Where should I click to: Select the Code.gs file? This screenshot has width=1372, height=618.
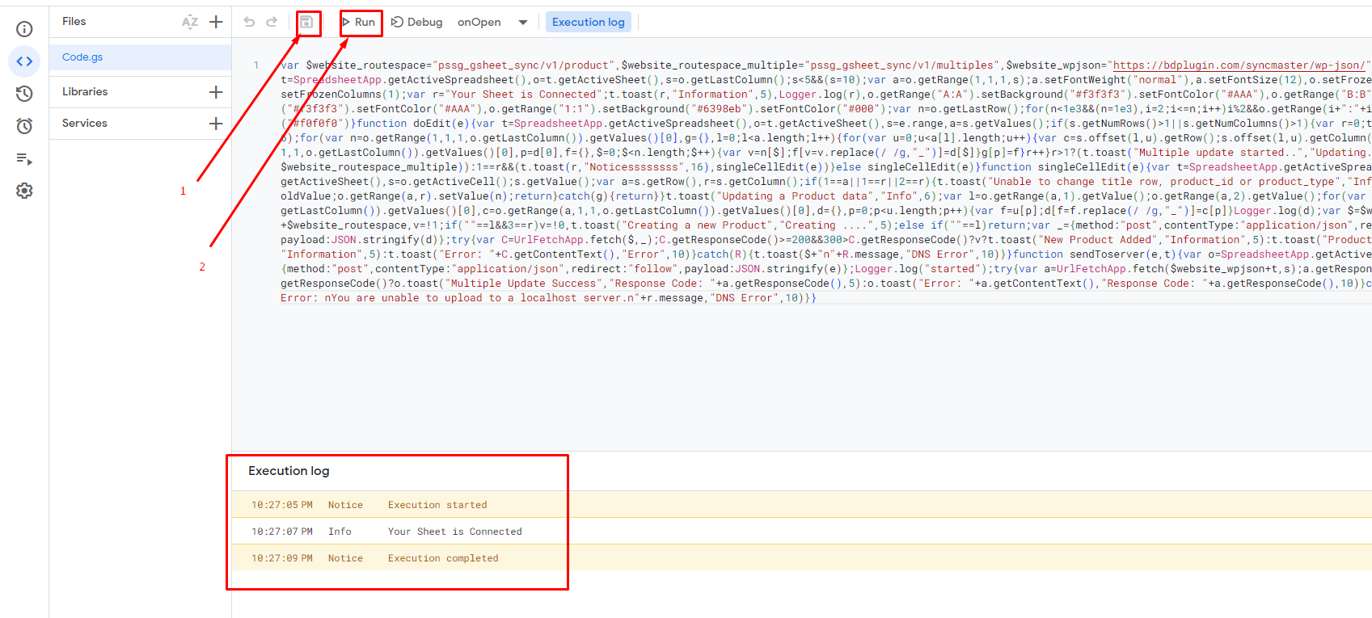tap(140, 57)
